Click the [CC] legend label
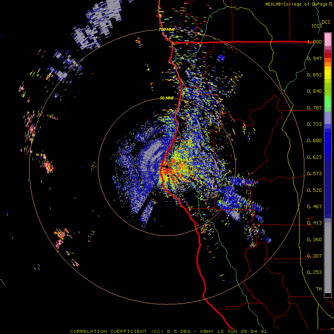The image size is (334, 334). tap(317, 26)
